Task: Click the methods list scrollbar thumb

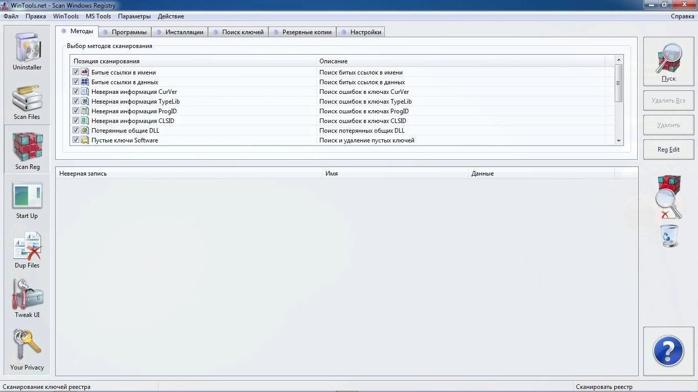Action: (x=619, y=83)
